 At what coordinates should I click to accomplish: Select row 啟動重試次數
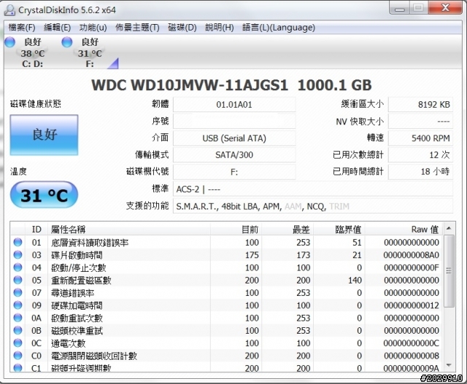pyautogui.click(x=226, y=318)
